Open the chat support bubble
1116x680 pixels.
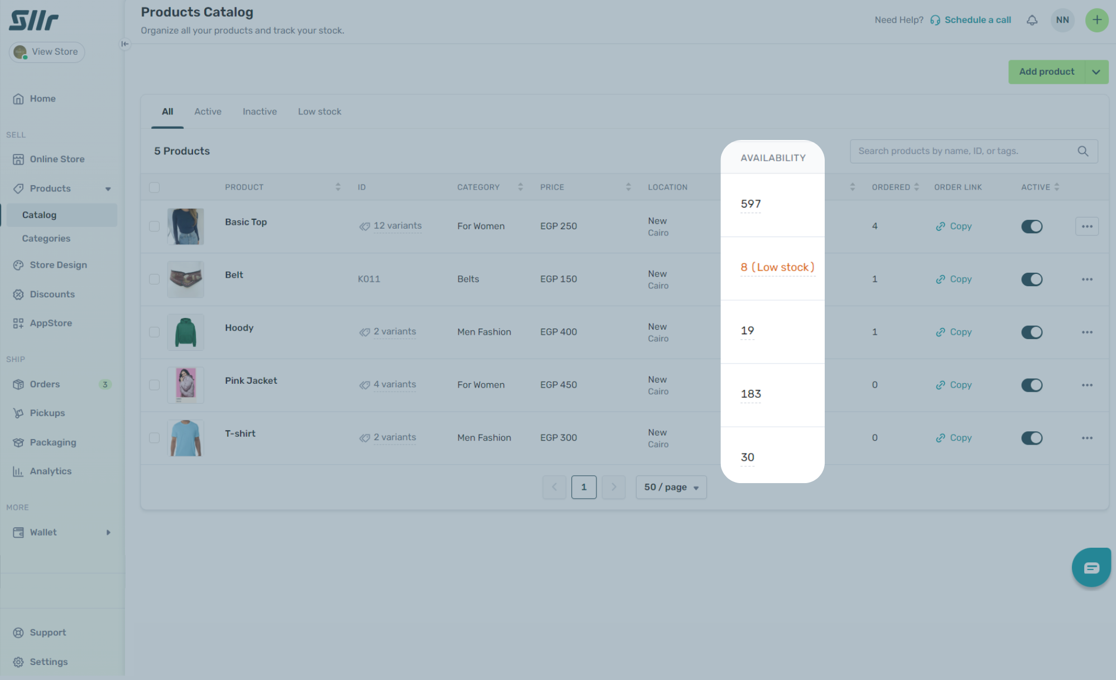coord(1091,567)
